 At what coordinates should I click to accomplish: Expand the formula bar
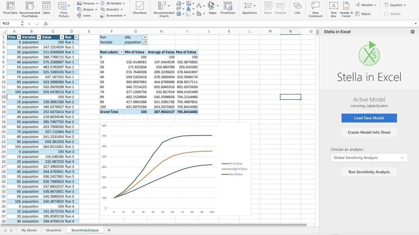[415, 24]
